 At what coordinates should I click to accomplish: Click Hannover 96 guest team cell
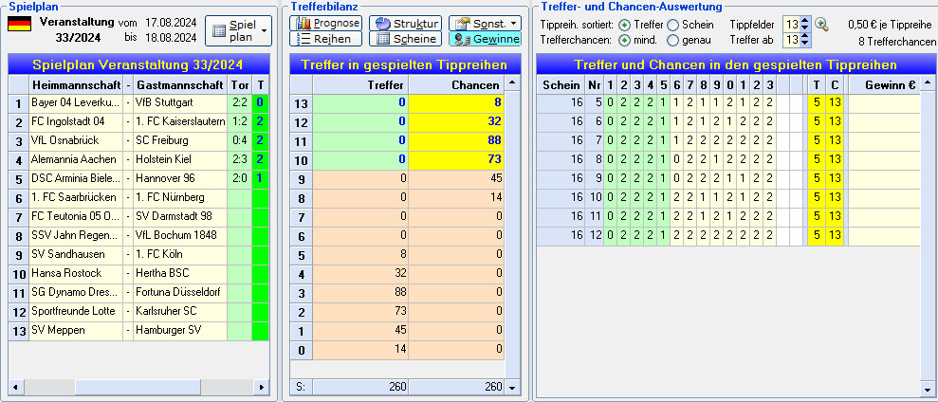(x=180, y=178)
